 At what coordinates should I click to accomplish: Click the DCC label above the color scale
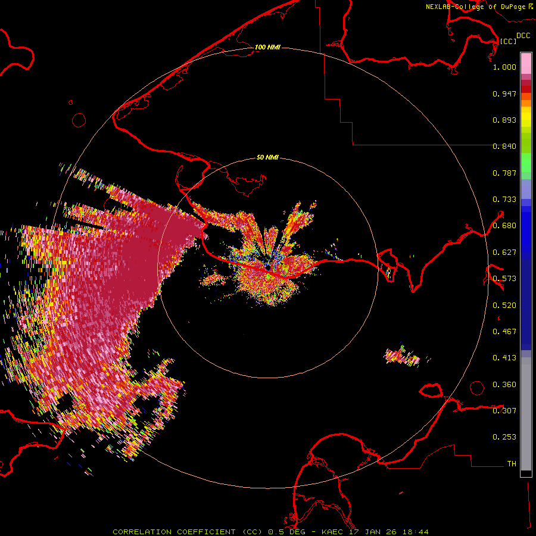(523, 36)
